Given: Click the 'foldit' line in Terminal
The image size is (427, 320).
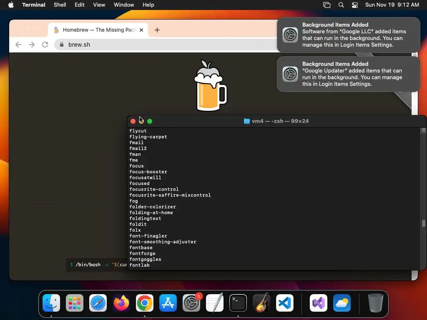Looking at the screenshot, I should pos(138,224).
